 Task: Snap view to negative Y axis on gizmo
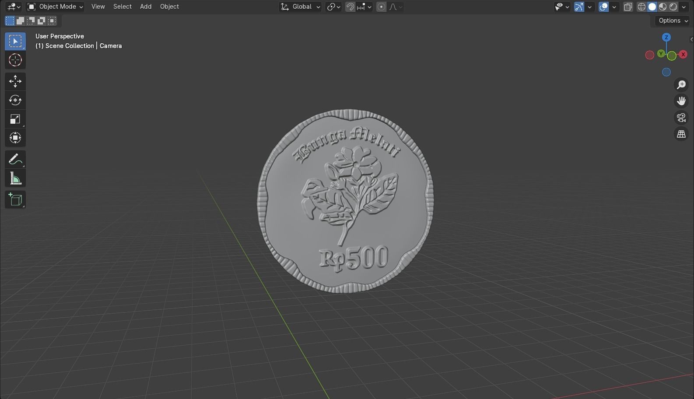point(672,56)
